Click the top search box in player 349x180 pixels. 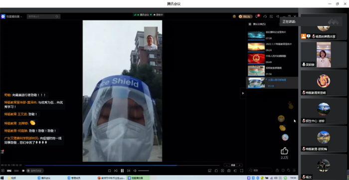tap(43, 16)
